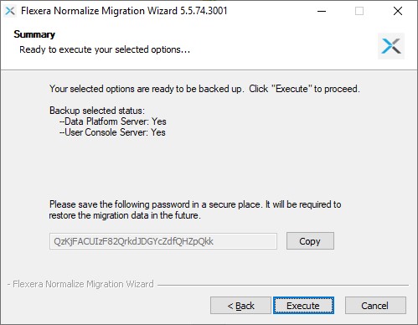418x325 pixels.
Task: Click the 'Ready to execute your selected options' text
Action: coord(105,49)
